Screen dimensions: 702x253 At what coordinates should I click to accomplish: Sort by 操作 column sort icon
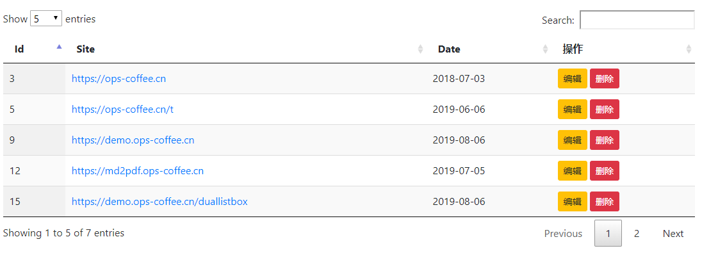coord(689,49)
